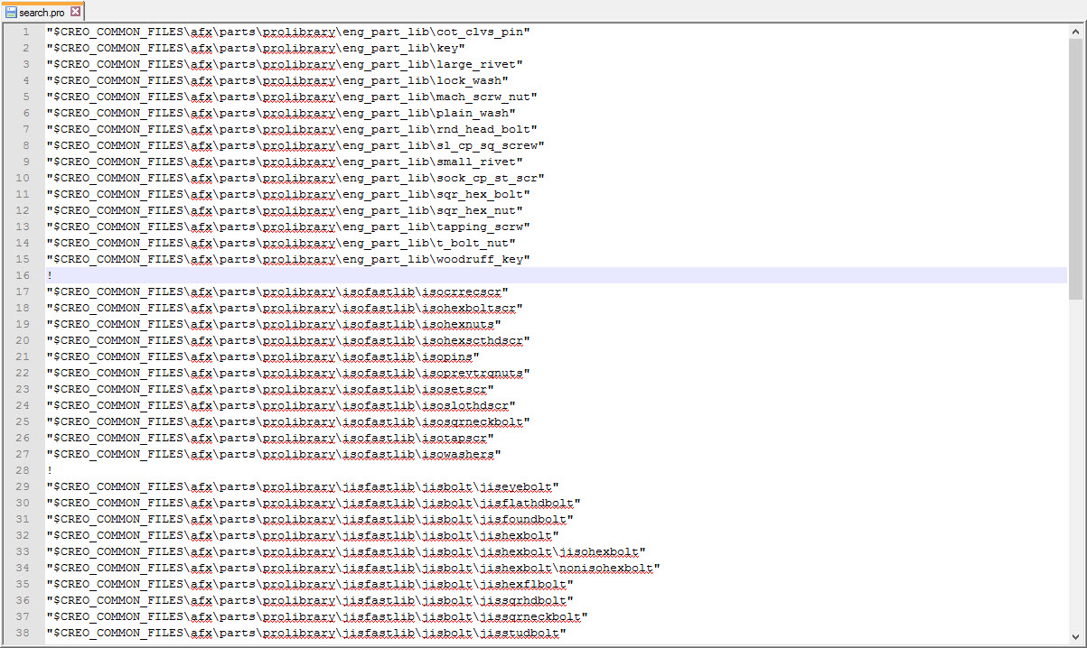
Task: Click the line ending with isowashers
Action: coord(274,454)
